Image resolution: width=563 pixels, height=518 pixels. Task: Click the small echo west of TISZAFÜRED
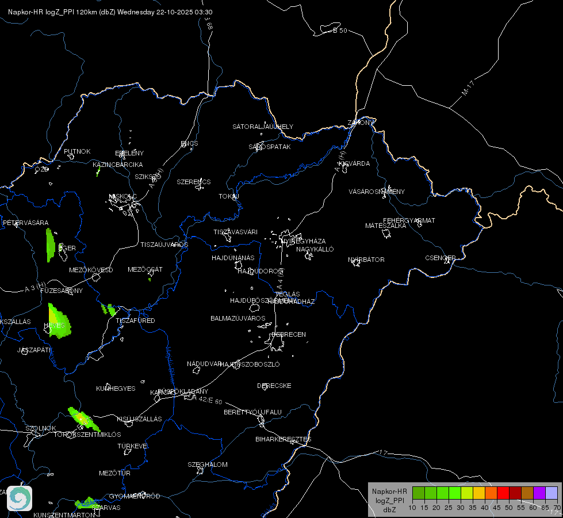tap(109, 310)
